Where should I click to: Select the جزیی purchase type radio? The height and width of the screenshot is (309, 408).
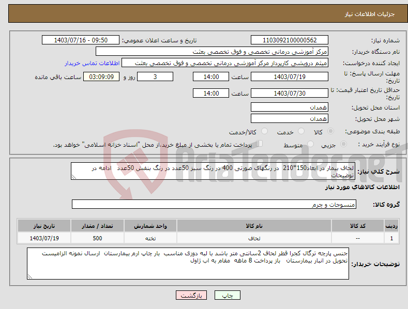tap(343, 144)
